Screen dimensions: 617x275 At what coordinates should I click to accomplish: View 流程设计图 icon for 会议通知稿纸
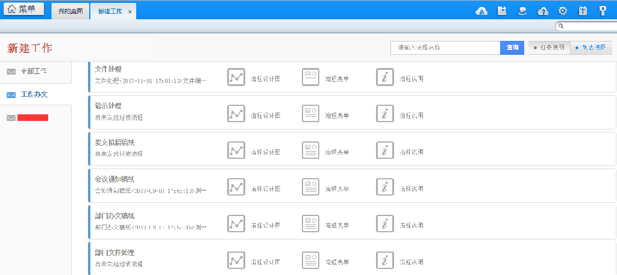click(x=236, y=187)
